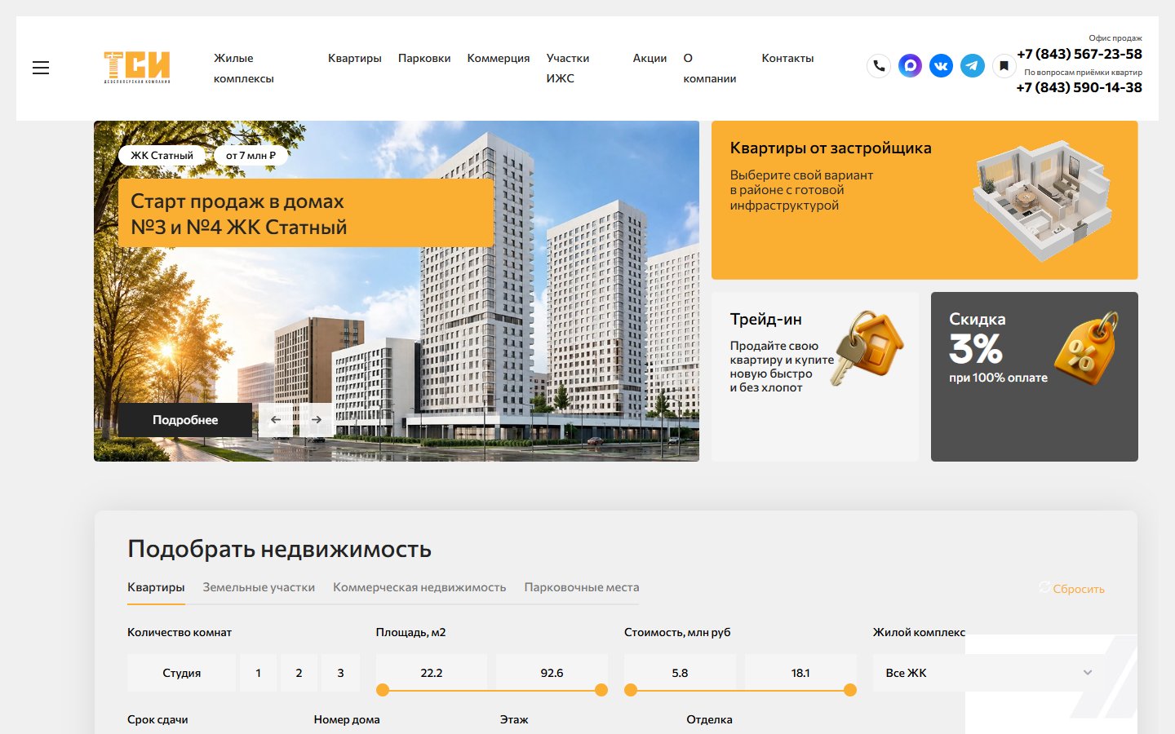Open the Скидка 3% promo card
This screenshot has width=1175, height=734.
[x=1035, y=377]
